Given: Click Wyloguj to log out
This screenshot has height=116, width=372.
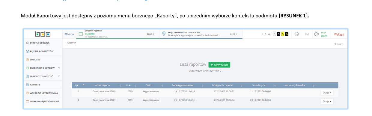Looking at the screenshot, I should [339, 34].
